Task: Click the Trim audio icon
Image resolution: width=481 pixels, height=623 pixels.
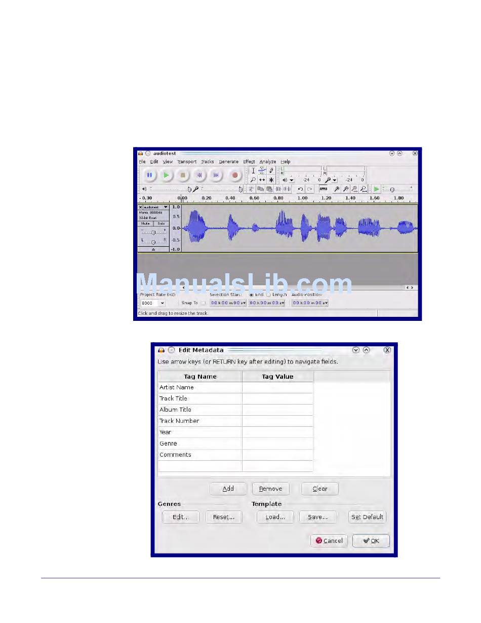Action: click(x=278, y=189)
